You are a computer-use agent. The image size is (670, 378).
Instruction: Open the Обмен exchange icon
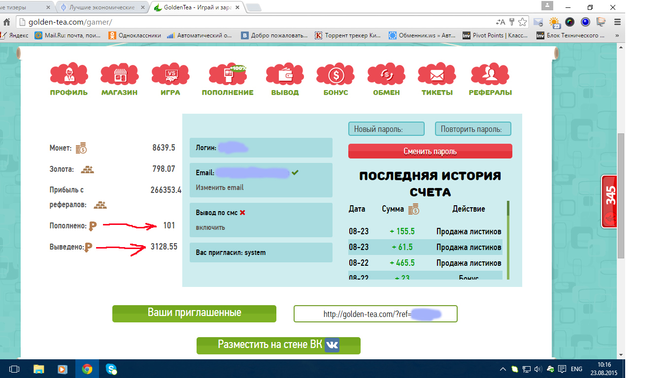[386, 74]
